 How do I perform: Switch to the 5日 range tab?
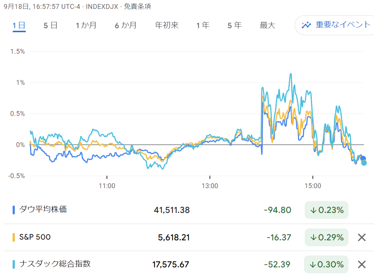coord(50,25)
